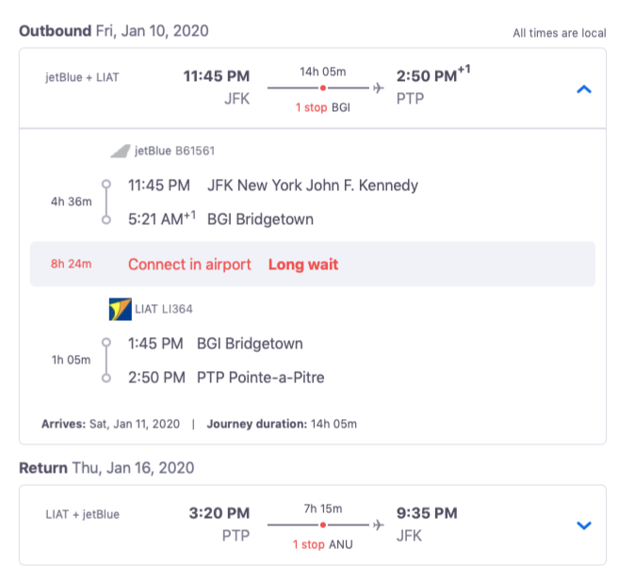Click the jetBlue tail logo icon
The image size is (635, 580).
click(121, 151)
